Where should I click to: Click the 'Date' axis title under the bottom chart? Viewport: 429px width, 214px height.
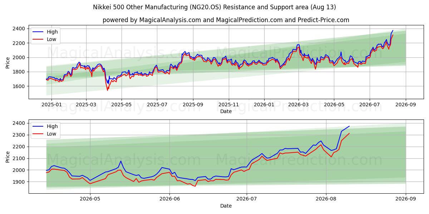click(226, 206)
